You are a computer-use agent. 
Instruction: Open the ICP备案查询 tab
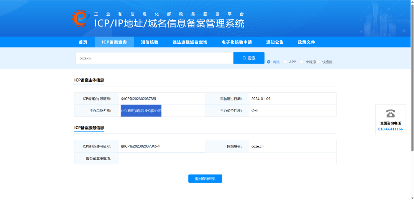[114, 42]
